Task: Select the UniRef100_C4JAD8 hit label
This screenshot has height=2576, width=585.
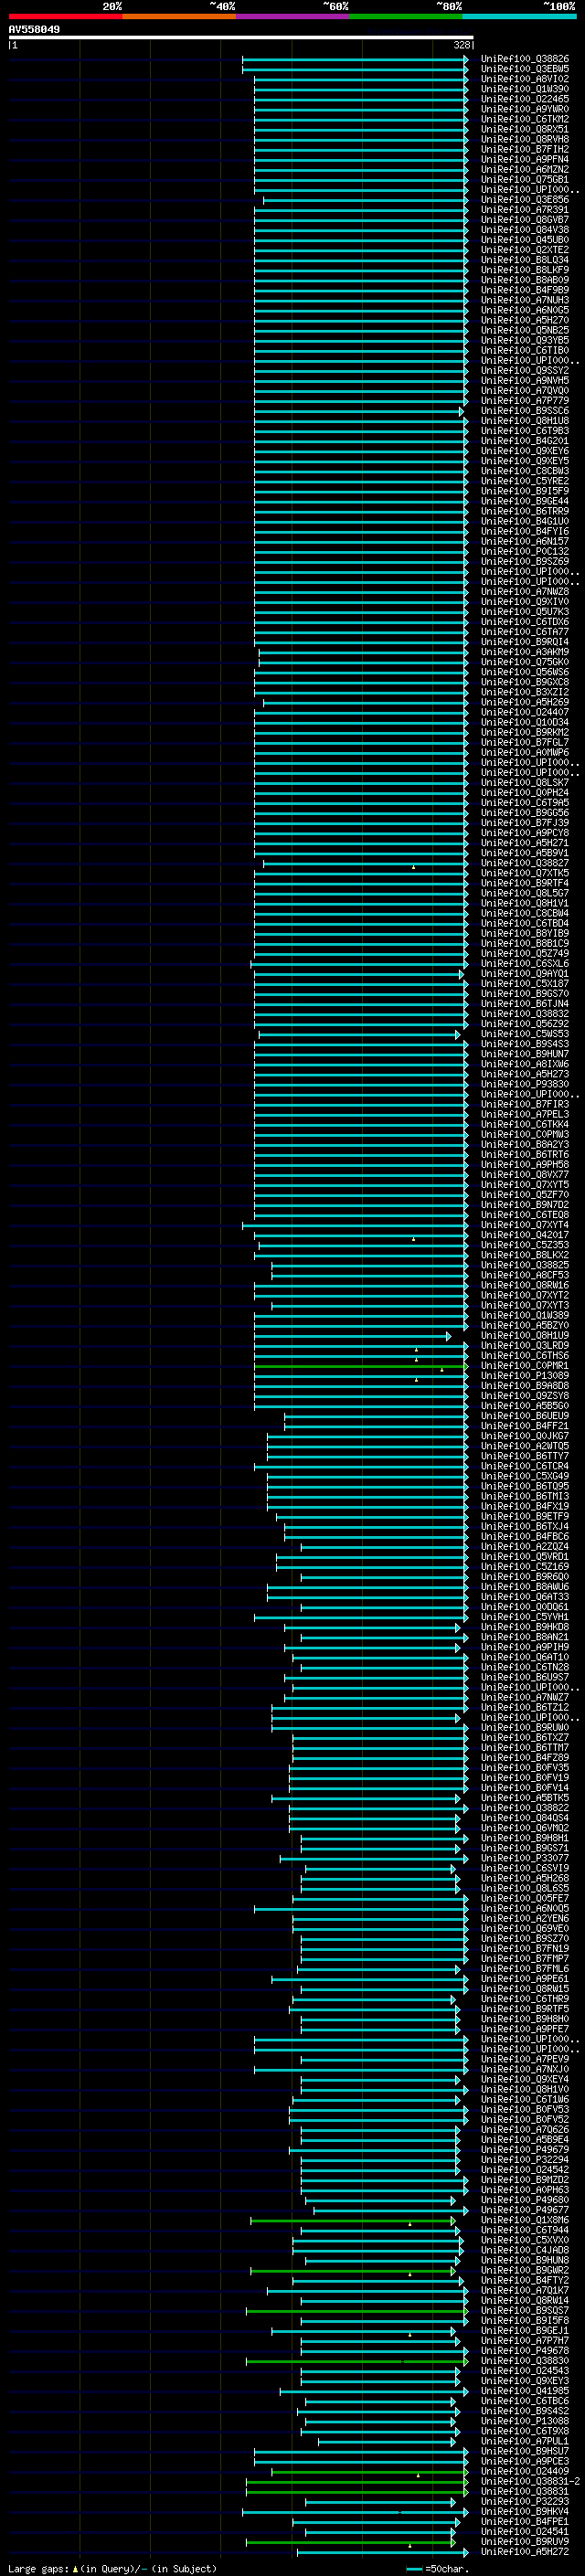Action: pyautogui.click(x=525, y=2250)
